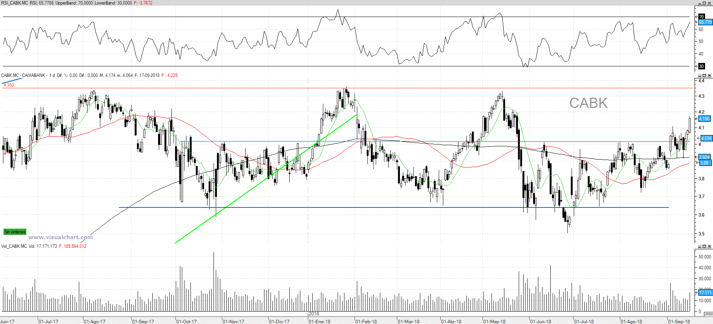Click the 01-Jul-17 date axis label
This screenshot has height=324, width=713.
[x=48, y=322]
